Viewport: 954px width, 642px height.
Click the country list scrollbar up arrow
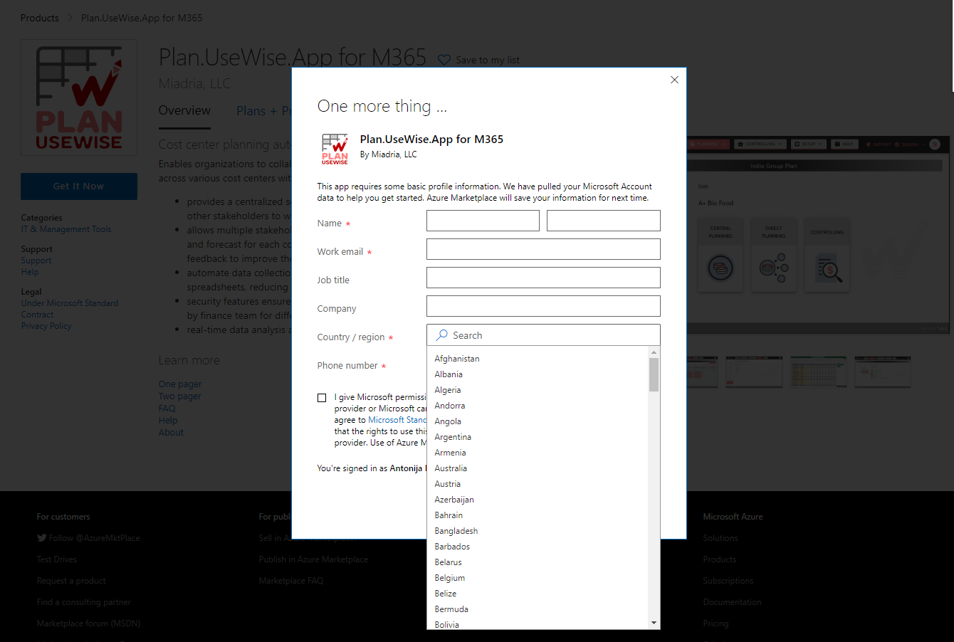point(654,352)
